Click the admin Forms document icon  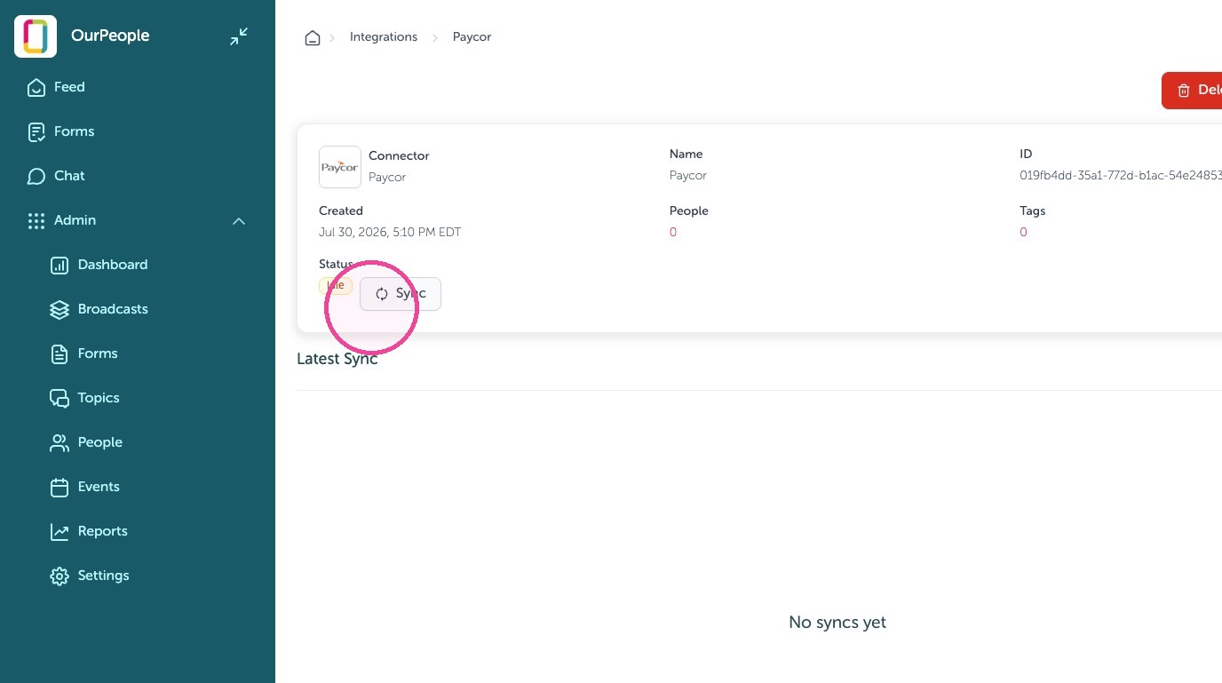(x=60, y=353)
